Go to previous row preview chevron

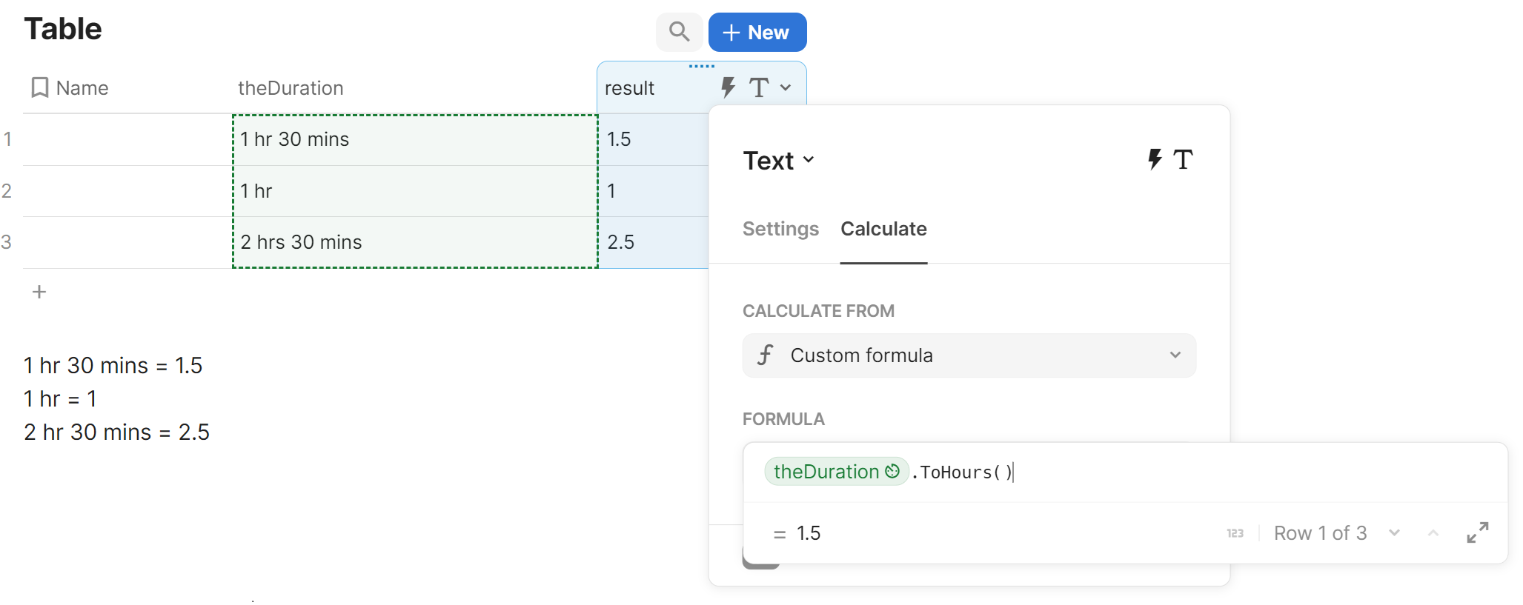[1433, 532]
